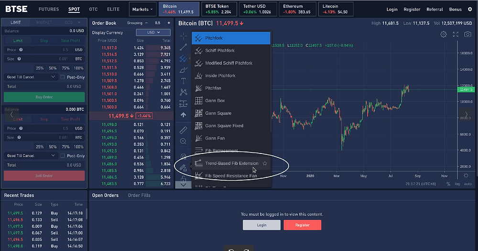This screenshot has height=251, width=478.
Task: Select the ruler measure tool
Action: (183, 130)
